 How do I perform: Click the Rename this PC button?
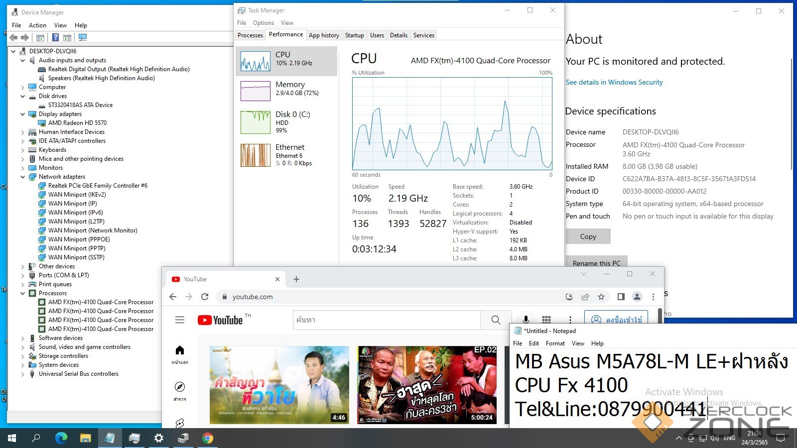(x=597, y=262)
